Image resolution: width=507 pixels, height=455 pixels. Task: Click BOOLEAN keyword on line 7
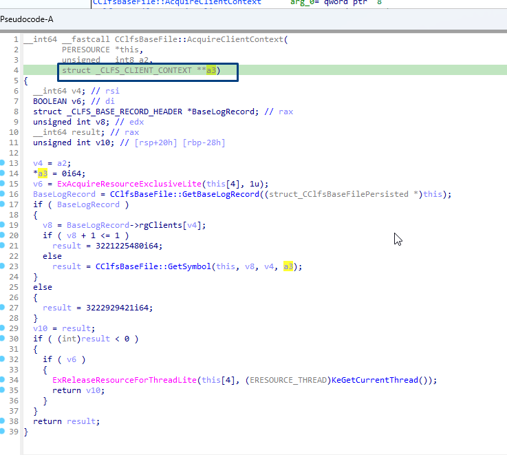50,101
